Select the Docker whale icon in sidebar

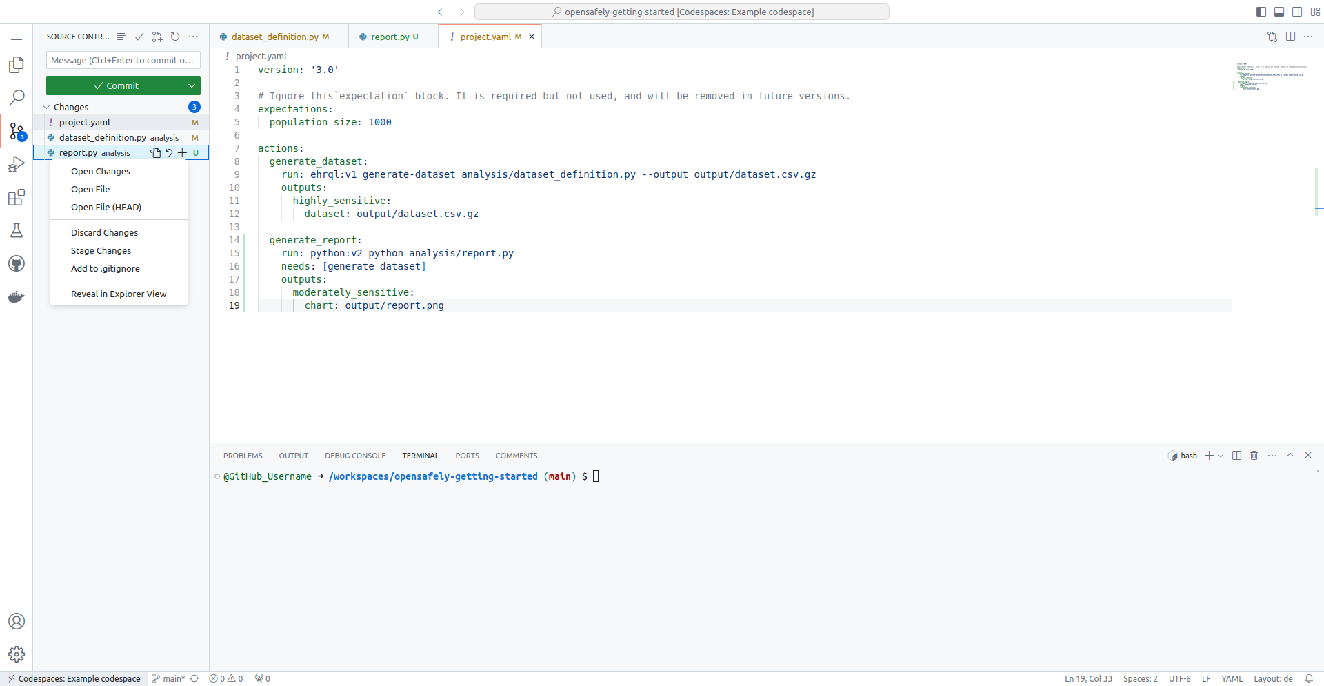click(17, 296)
